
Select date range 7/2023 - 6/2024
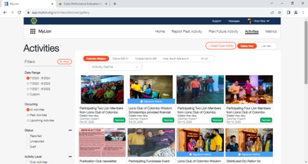coord(28,78)
